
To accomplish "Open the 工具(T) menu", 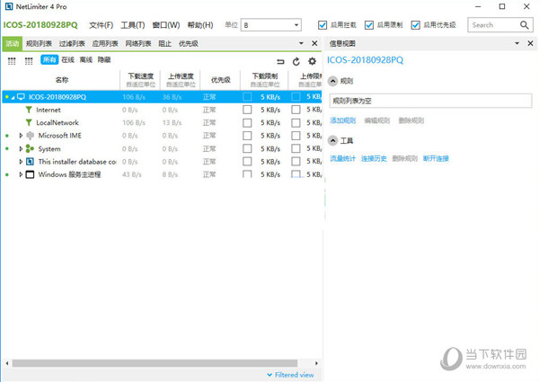I will coord(133,25).
